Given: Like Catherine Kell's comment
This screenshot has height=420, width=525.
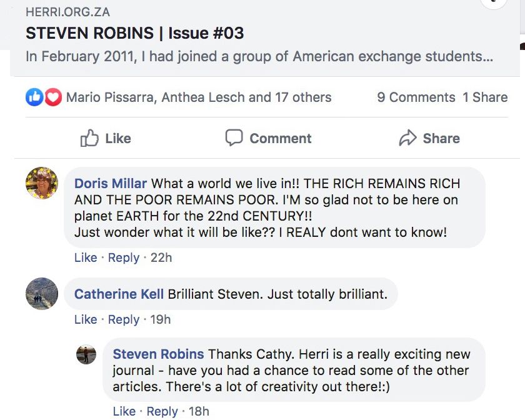Looking at the screenshot, I should 86,319.
